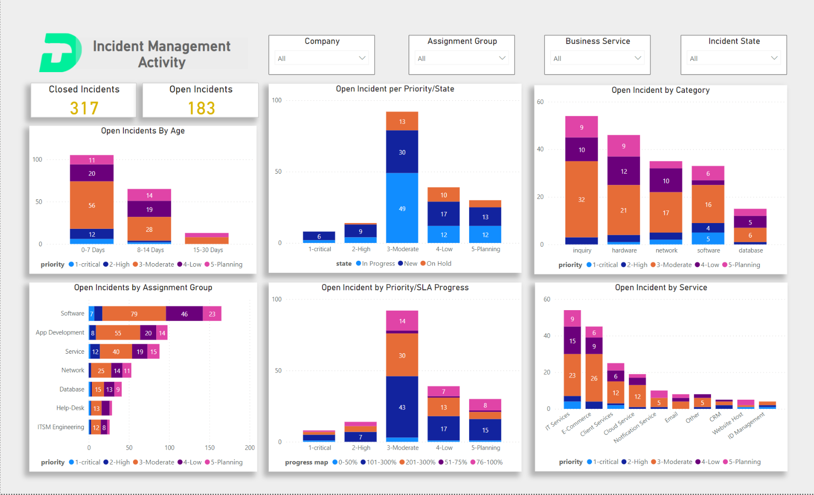Click 1-critical legend swatch in Open Incidents By Age
The height and width of the screenshot is (495, 814).
[x=71, y=264]
